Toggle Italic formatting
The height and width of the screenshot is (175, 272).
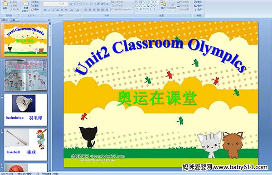coord(49,10)
